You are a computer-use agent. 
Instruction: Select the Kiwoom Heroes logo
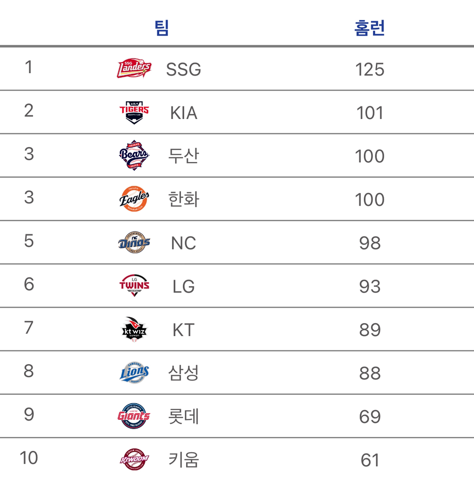[x=134, y=459]
